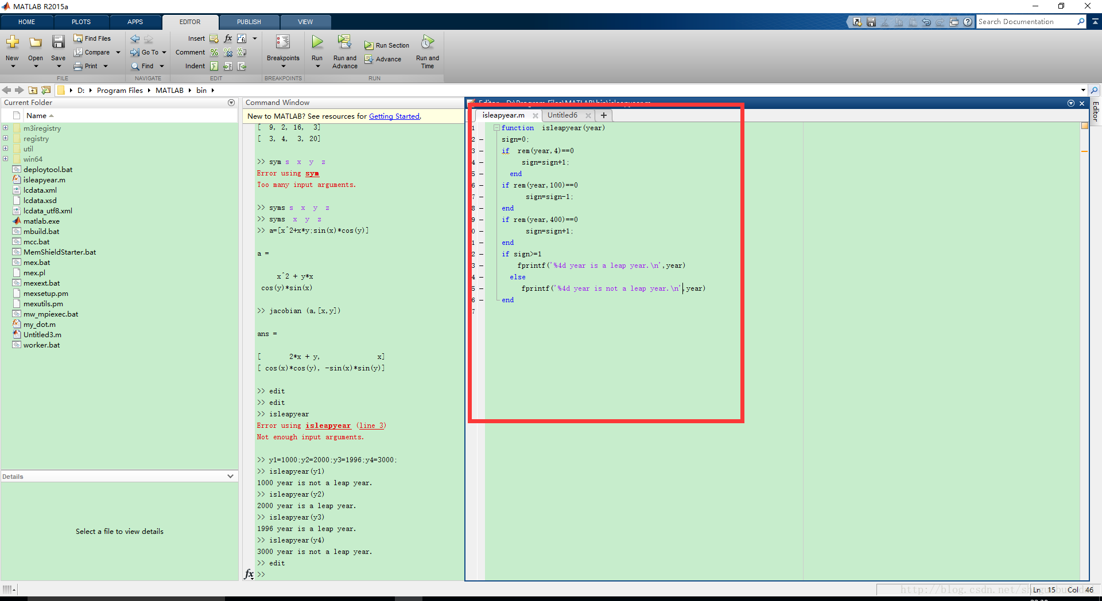
Task: Click the Run and Time icon
Action: point(428,42)
